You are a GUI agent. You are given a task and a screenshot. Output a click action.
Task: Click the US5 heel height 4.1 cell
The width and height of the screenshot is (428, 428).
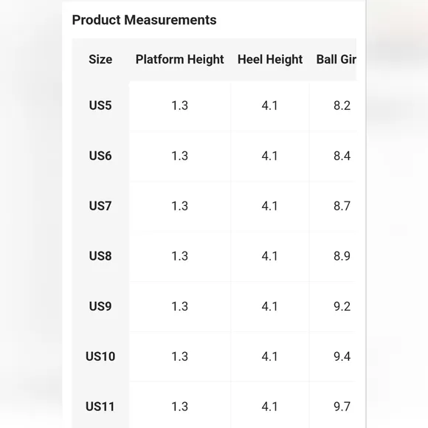pyautogui.click(x=269, y=106)
